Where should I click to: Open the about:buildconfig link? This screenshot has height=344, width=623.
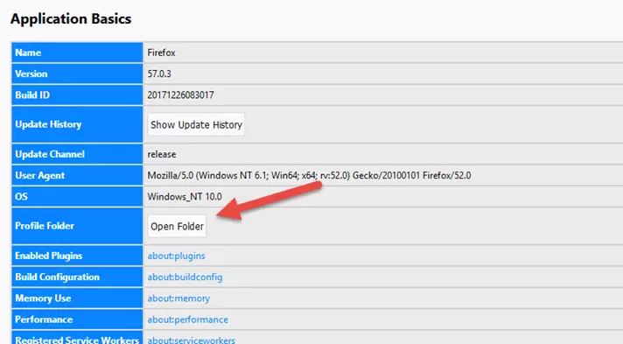coord(185,277)
